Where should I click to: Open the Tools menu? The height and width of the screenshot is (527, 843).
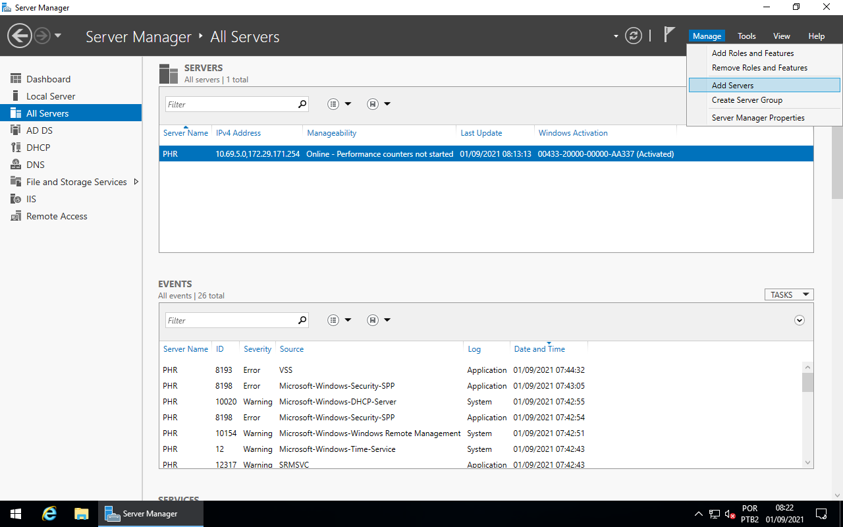tap(746, 36)
